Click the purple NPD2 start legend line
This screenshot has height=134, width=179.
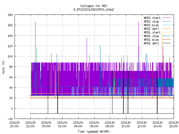[166, 18]
